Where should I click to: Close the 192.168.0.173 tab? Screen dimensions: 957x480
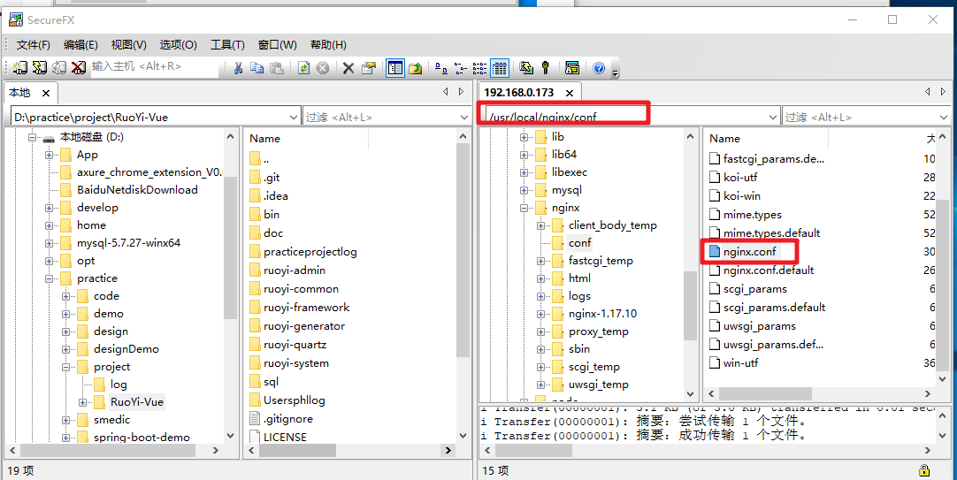[x=570, y=93]
